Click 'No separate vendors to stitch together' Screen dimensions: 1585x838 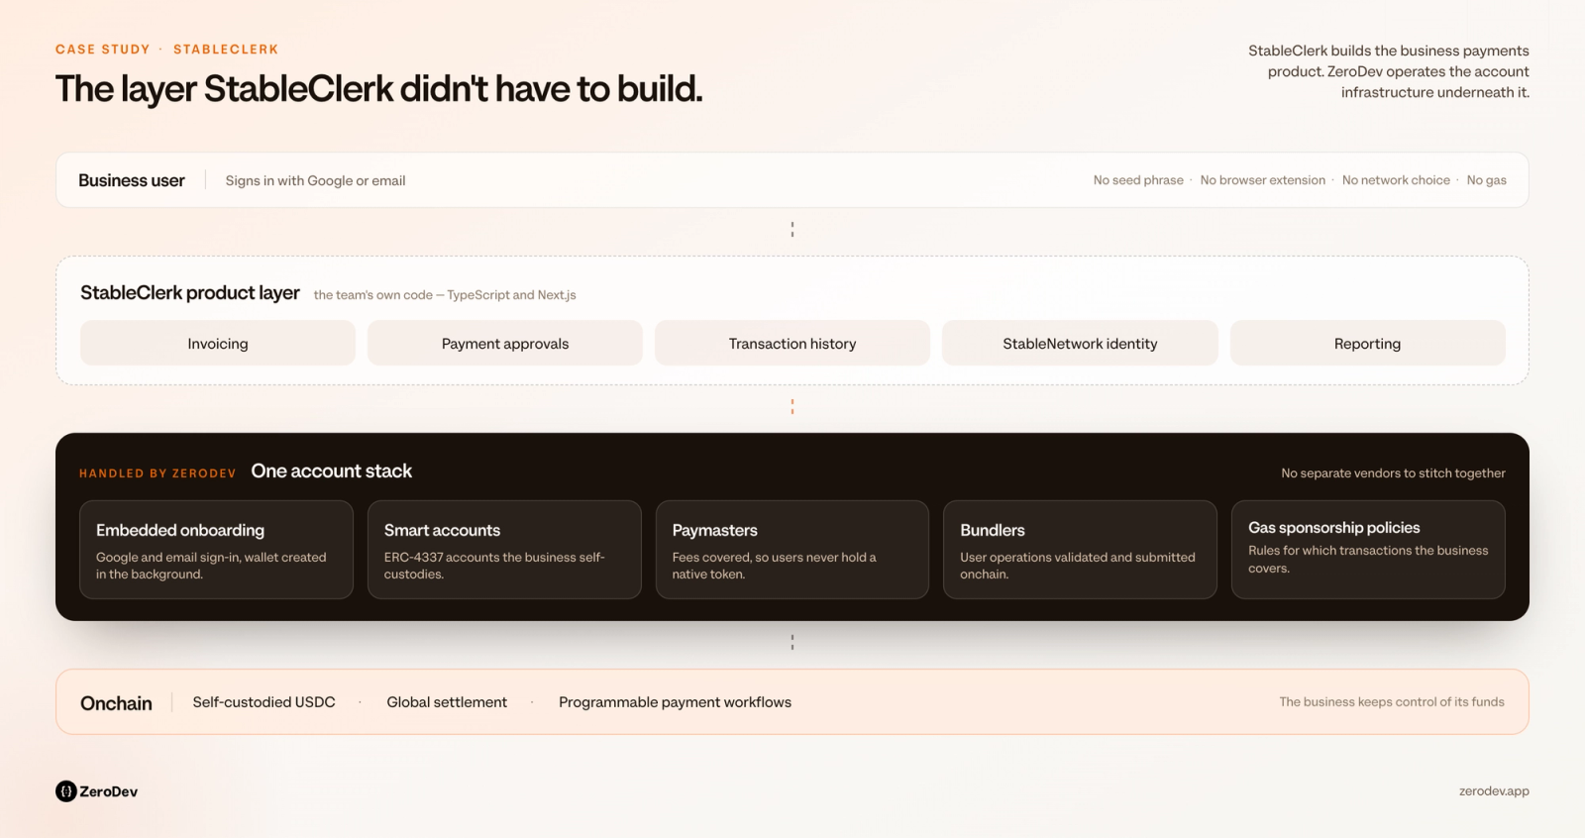[1393, 473]
